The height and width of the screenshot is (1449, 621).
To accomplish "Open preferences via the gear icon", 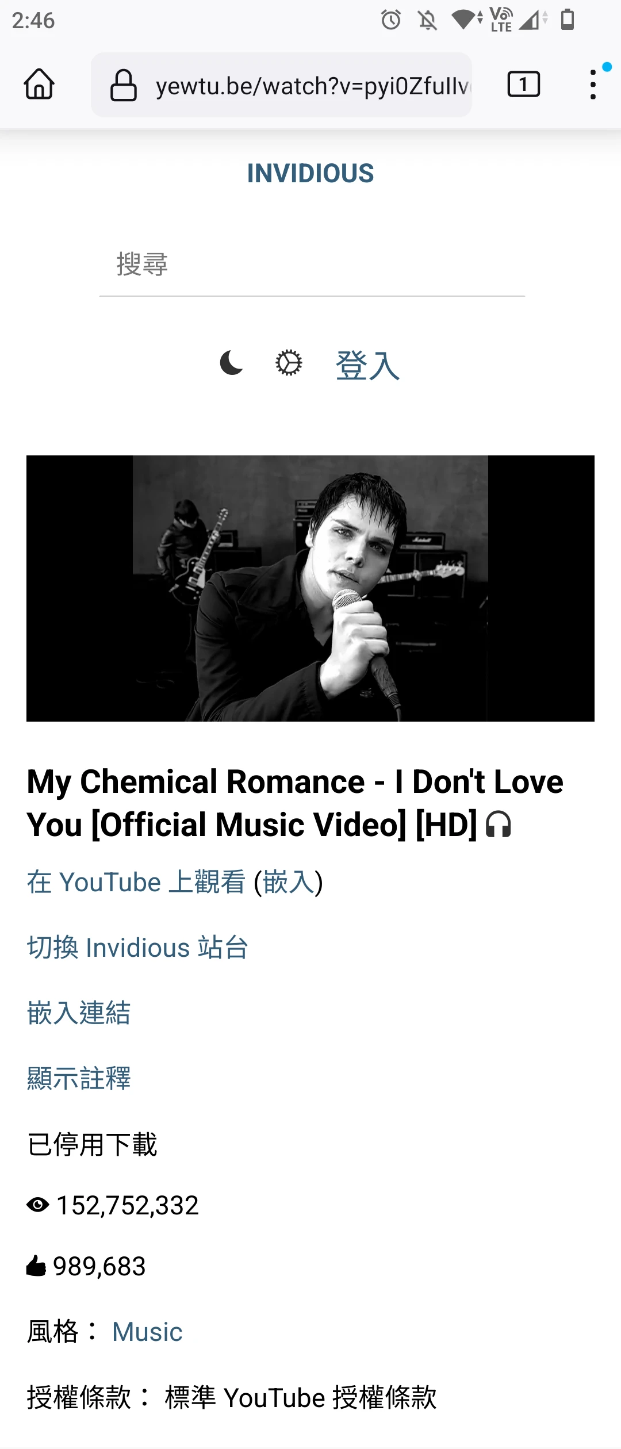I will 289,363.
